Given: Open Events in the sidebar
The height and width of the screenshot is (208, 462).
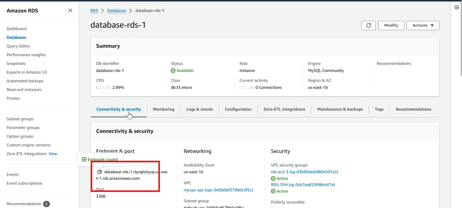Looking at the screenshot, I should (x=13, y=174).
